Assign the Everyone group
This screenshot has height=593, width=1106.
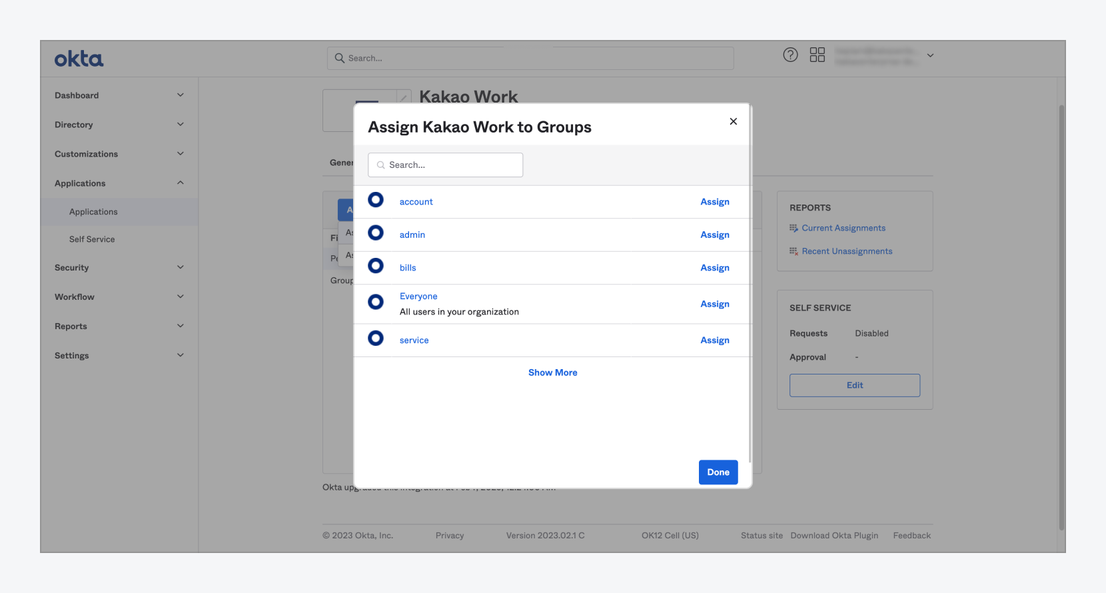pos(715,304)
